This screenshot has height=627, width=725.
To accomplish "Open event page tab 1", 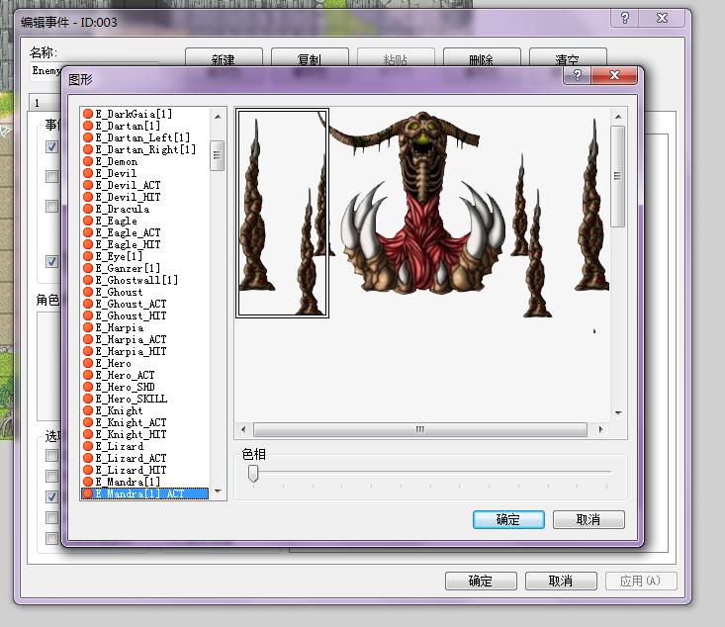I will (45, 103).
